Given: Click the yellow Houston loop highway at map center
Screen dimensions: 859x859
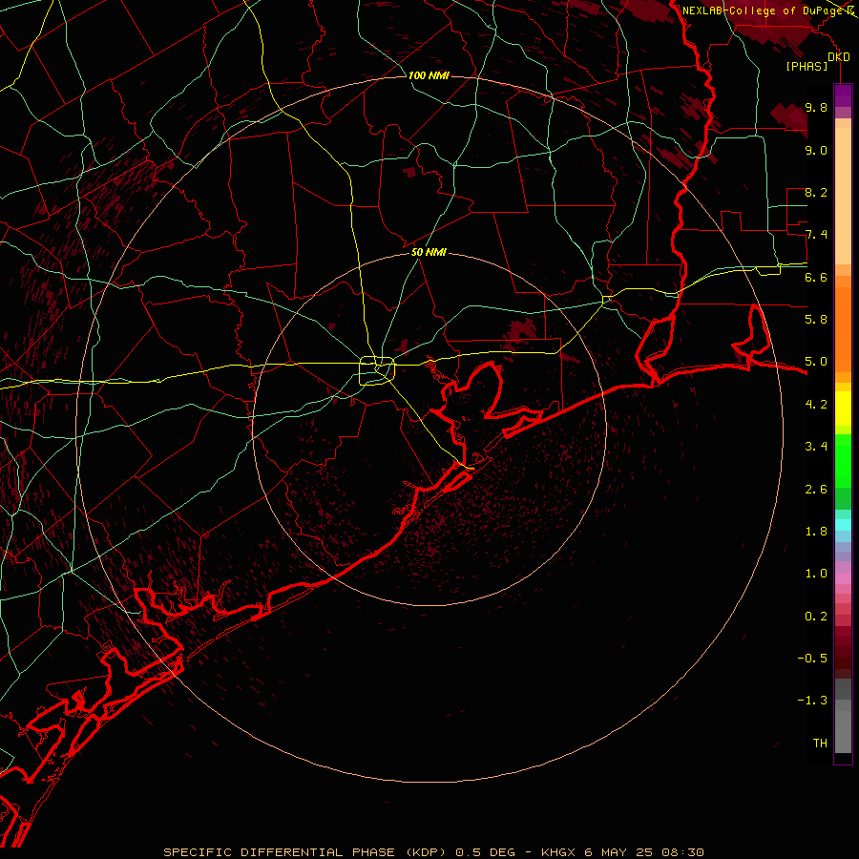Looking at the screenshot, I should tap(377, 371).
